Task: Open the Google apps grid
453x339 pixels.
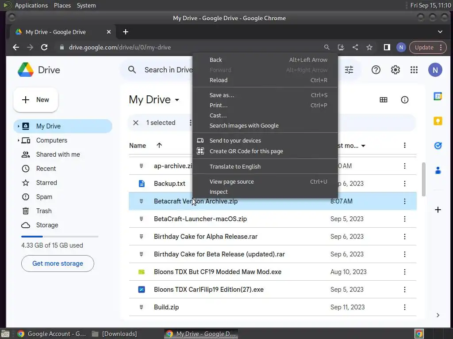Action: point(414,70)
